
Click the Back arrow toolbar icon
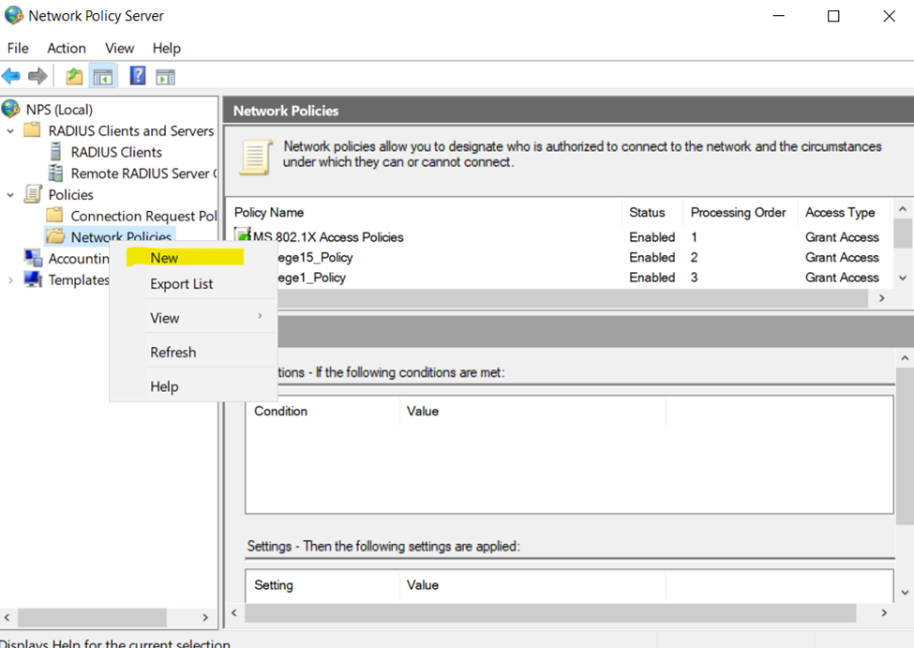coord(11,76)
